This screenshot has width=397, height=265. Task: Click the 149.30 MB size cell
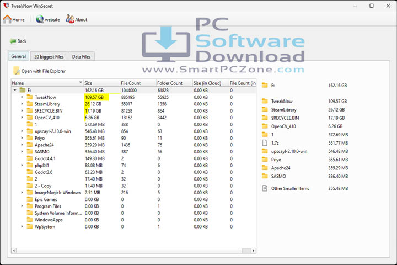(95, 158)
